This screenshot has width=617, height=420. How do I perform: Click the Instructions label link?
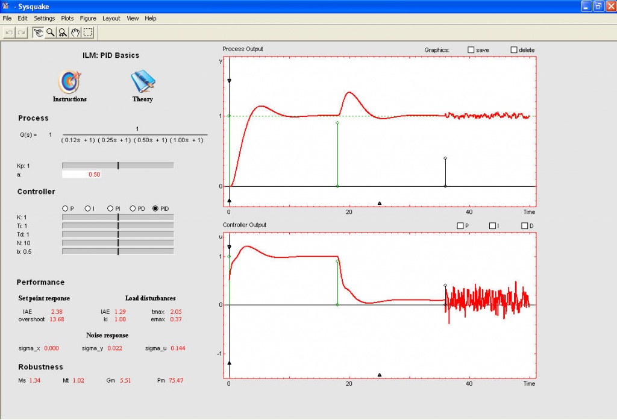tap(70, 99)
